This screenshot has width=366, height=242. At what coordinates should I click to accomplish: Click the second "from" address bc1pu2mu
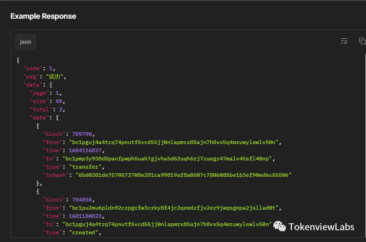tap(173, 208)
